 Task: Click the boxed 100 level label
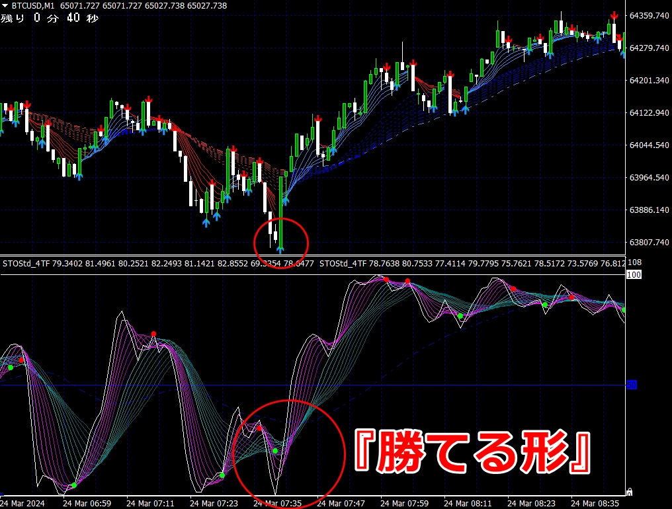point(634,274)
